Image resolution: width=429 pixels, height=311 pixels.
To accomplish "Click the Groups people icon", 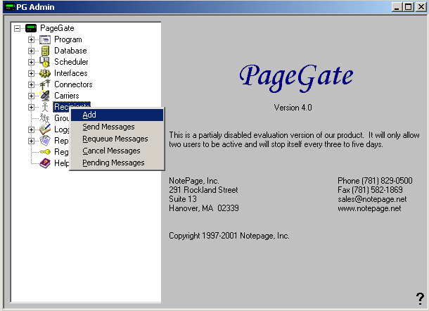I will [x=44, y=118].
